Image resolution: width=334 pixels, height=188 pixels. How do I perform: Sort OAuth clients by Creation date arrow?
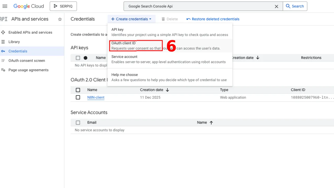coord(168,90)
